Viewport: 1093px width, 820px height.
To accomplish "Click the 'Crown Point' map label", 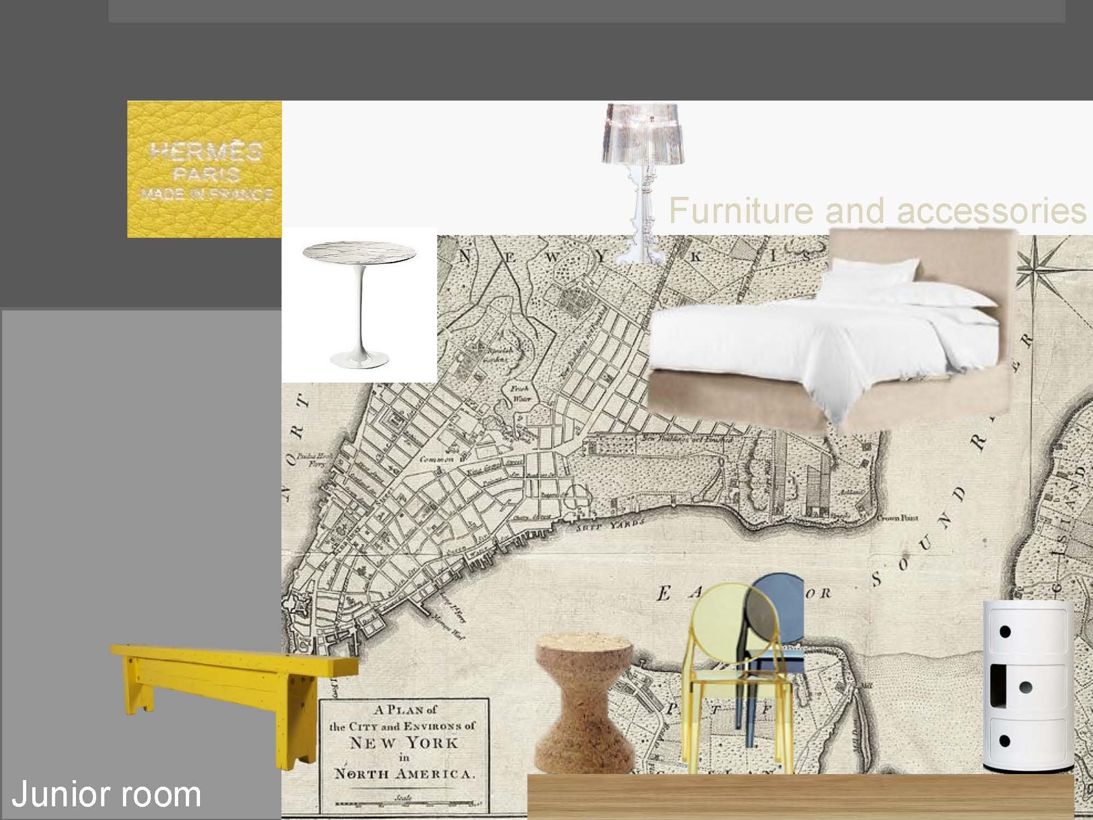I will pos(897,518).
